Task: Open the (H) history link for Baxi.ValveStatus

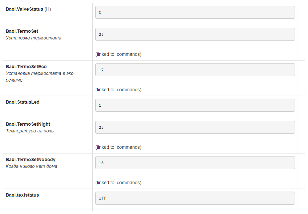Action: (x=48, y=9)
